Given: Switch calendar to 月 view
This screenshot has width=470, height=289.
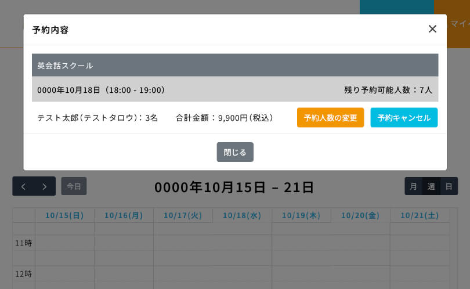Looking at the screenshot, I should pyautogui.click(x=413, y=186).
